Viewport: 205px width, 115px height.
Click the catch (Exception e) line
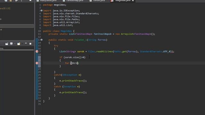coord(67,87)
